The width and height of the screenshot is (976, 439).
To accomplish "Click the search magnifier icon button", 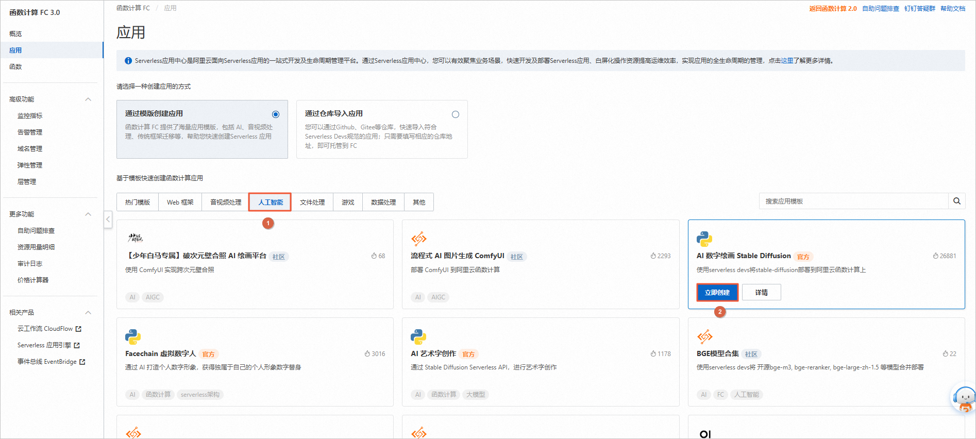I will [956, 201].
